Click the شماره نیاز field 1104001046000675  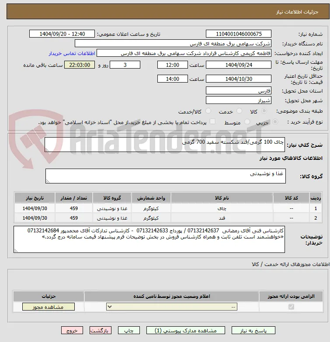point(239,34)
